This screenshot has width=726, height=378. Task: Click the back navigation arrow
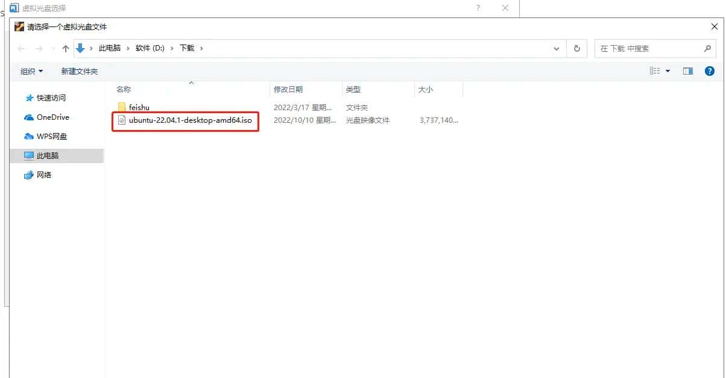21,48
